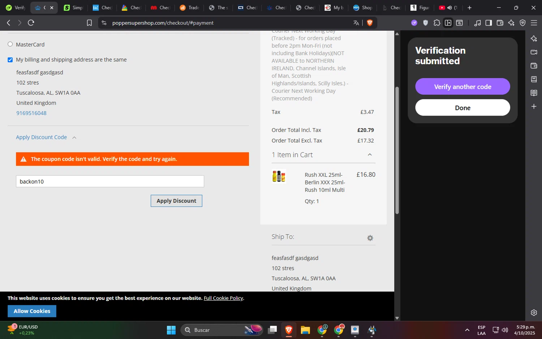Click the Done button
542x339 pixels.
[x=463, y=108]
